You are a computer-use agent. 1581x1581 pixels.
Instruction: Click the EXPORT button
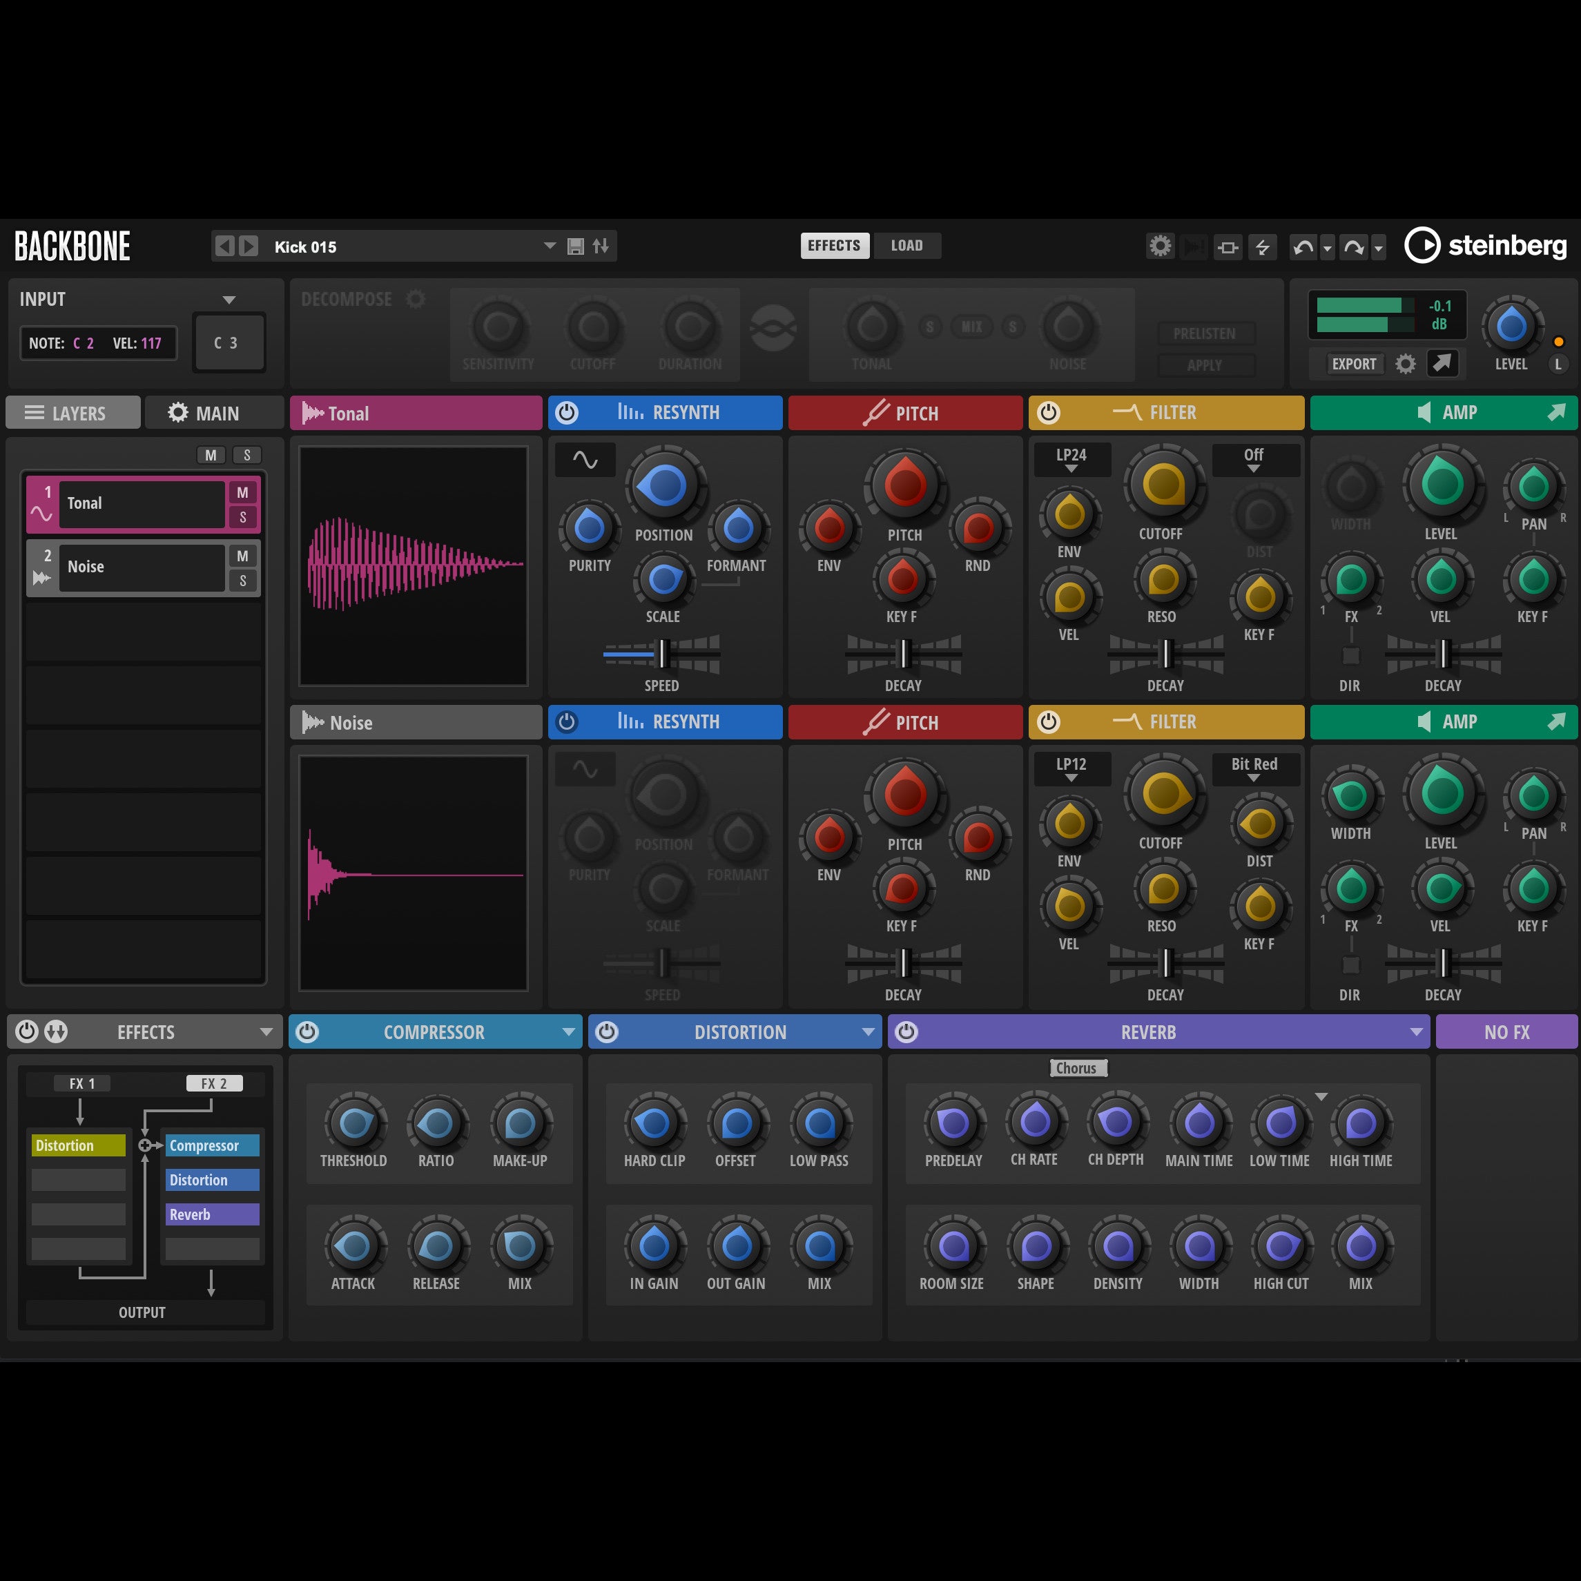pyautogui.click(x=1355, y=363)
